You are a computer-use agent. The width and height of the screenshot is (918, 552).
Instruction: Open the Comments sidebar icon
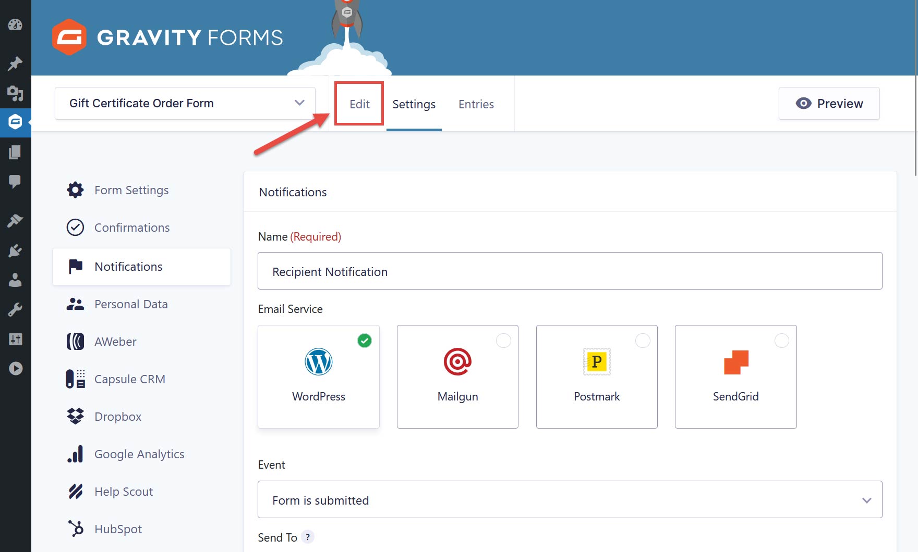click(15, 181)
